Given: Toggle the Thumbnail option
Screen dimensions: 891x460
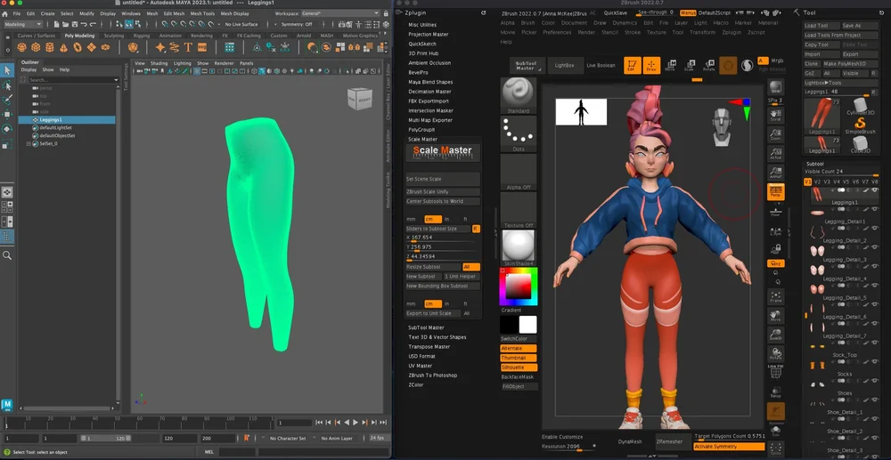Looking at the screenshot, I should [x=519, y=358].
